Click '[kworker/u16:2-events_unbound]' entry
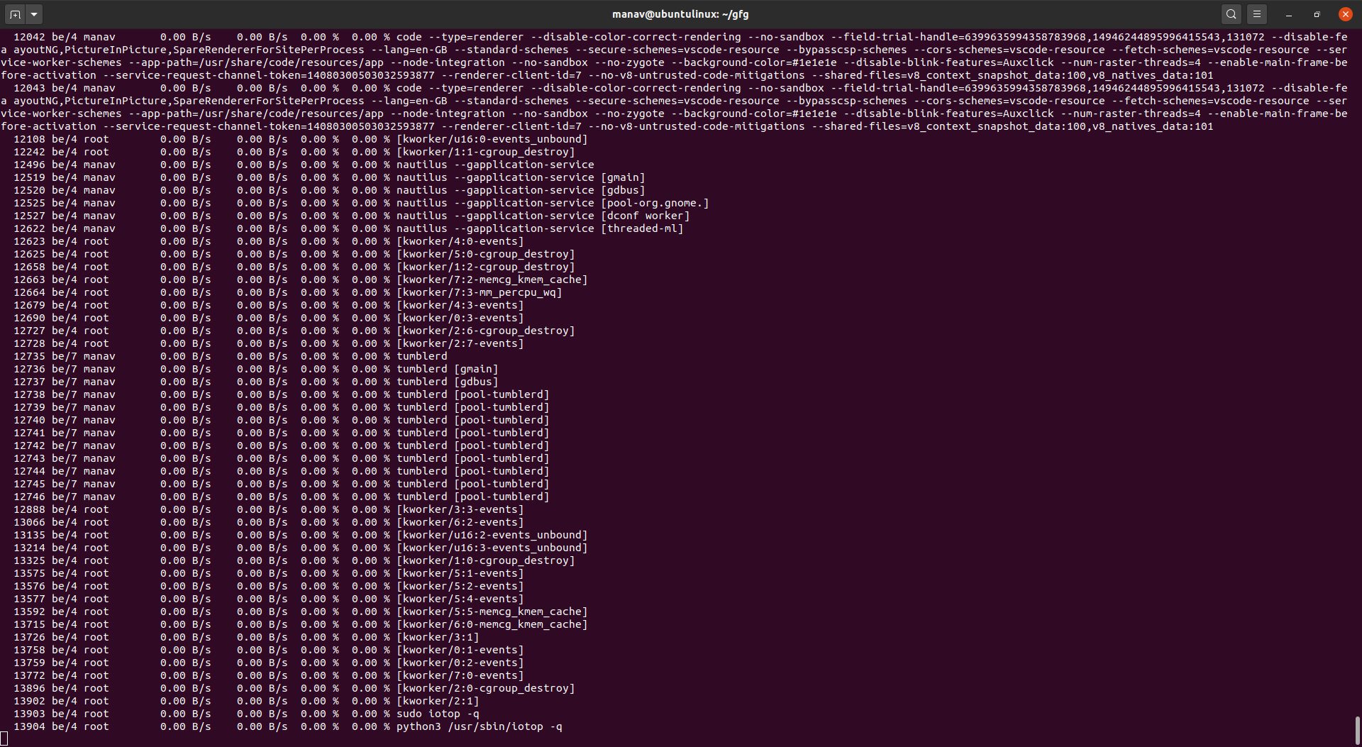The height and width of the screenshot is (747, 1362). click(492, 535)
